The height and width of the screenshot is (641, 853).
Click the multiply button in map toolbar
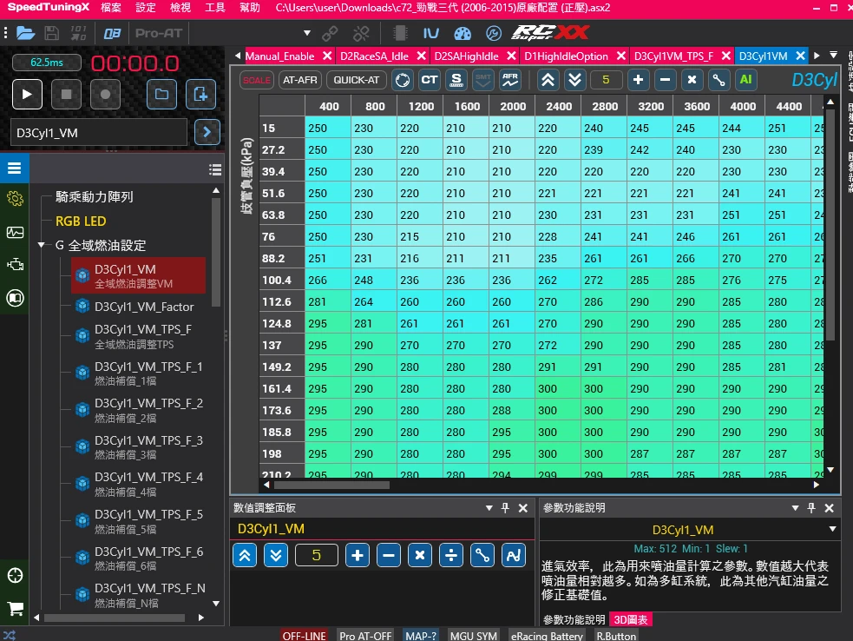[x=692, y=80]
